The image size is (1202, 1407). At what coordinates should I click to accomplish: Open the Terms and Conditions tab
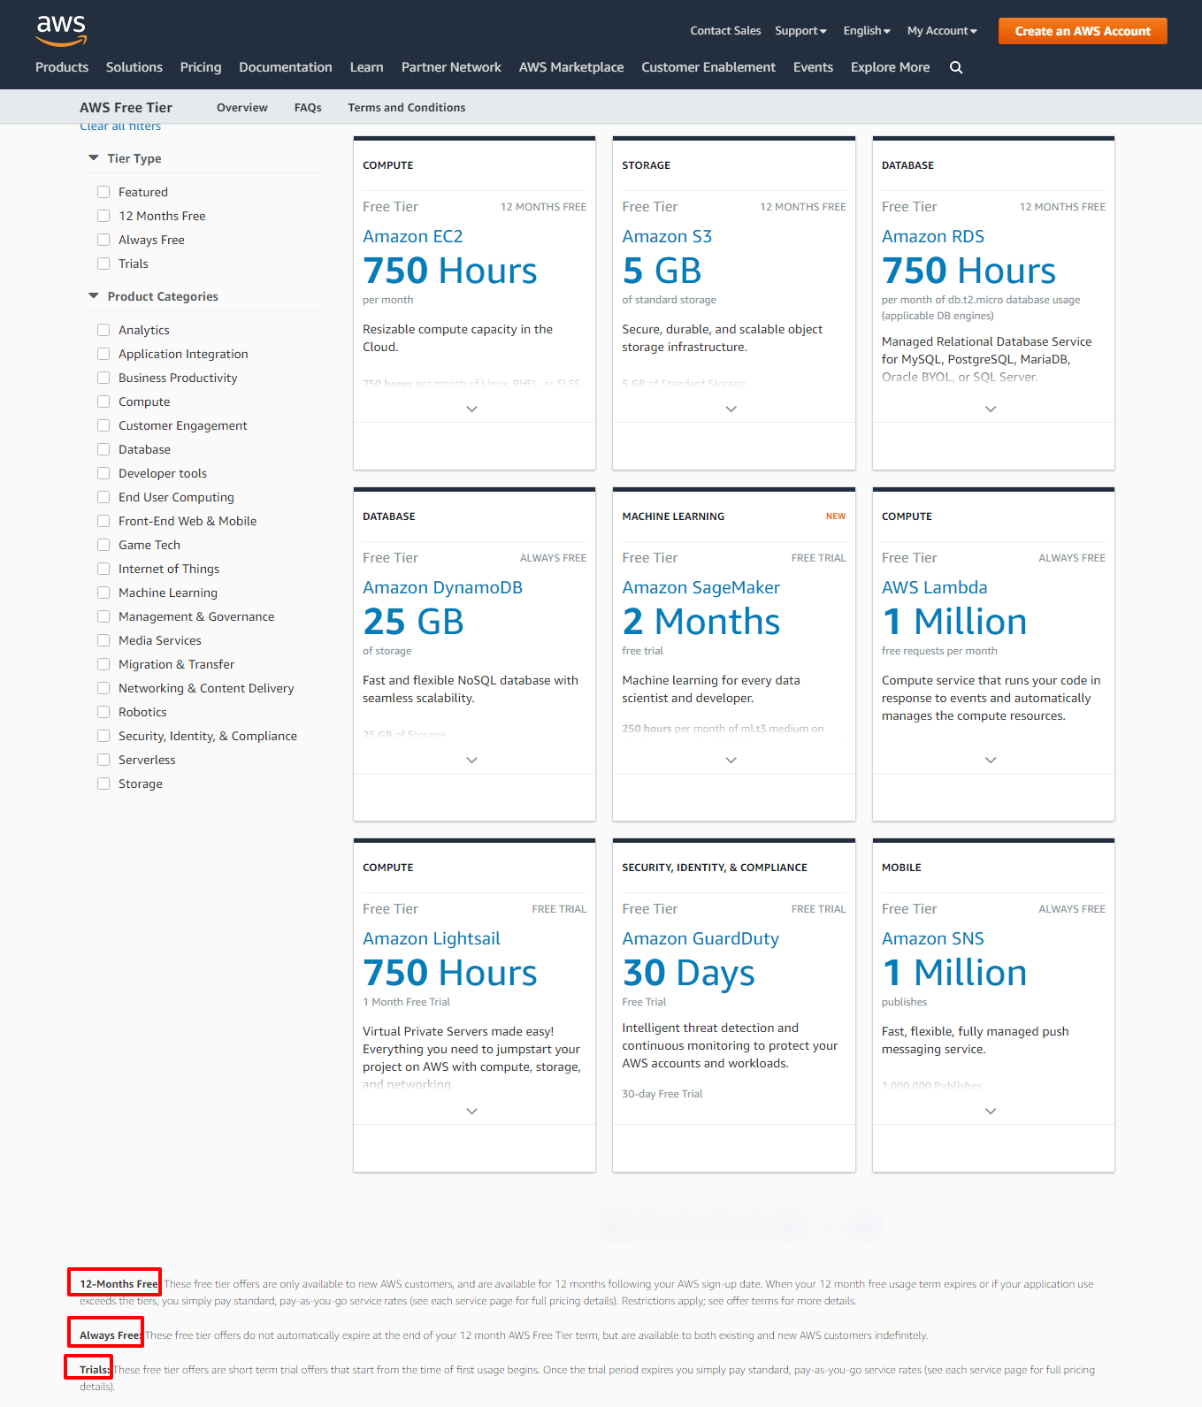click(x=407, y=108)
